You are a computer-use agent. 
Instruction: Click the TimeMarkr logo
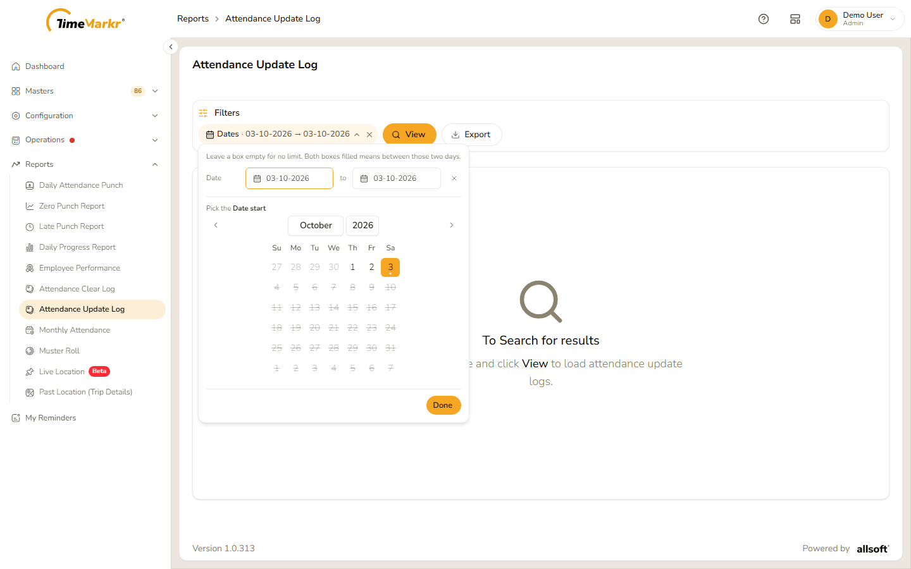(x=85, y=21)
